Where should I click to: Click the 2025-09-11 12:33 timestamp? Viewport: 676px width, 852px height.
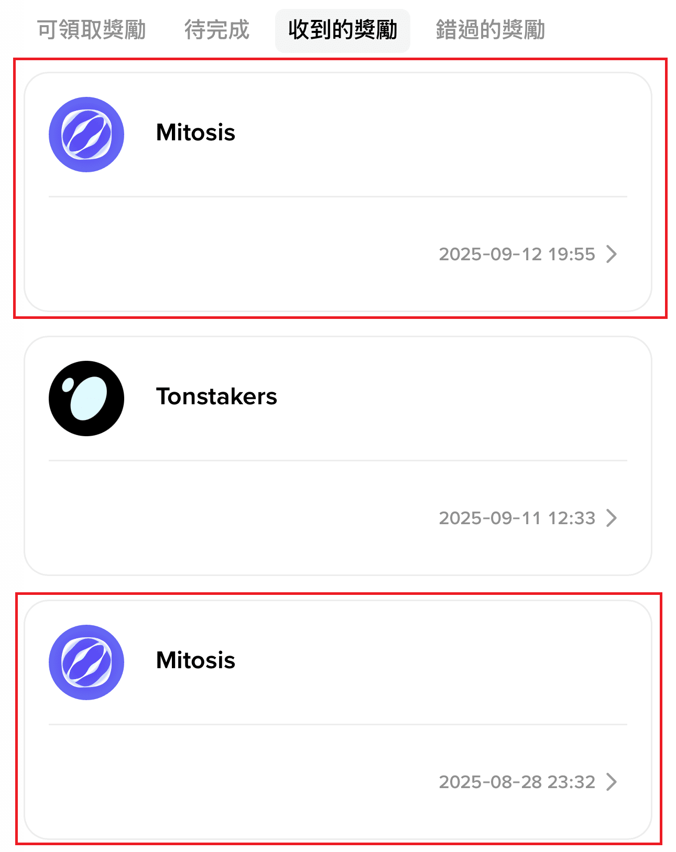pyautogui.click(x=517, y=518)
